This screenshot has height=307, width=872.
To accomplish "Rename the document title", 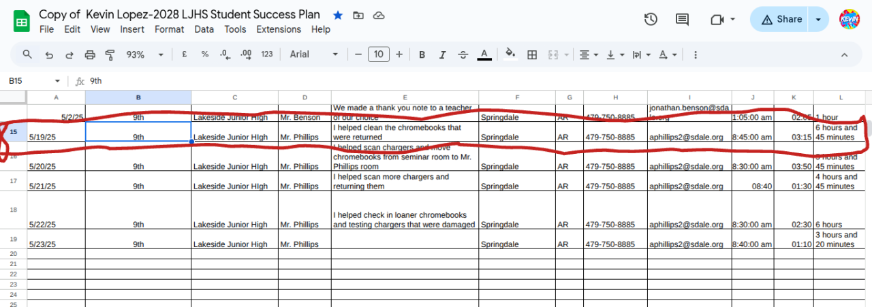I will [x=179, y=14].
